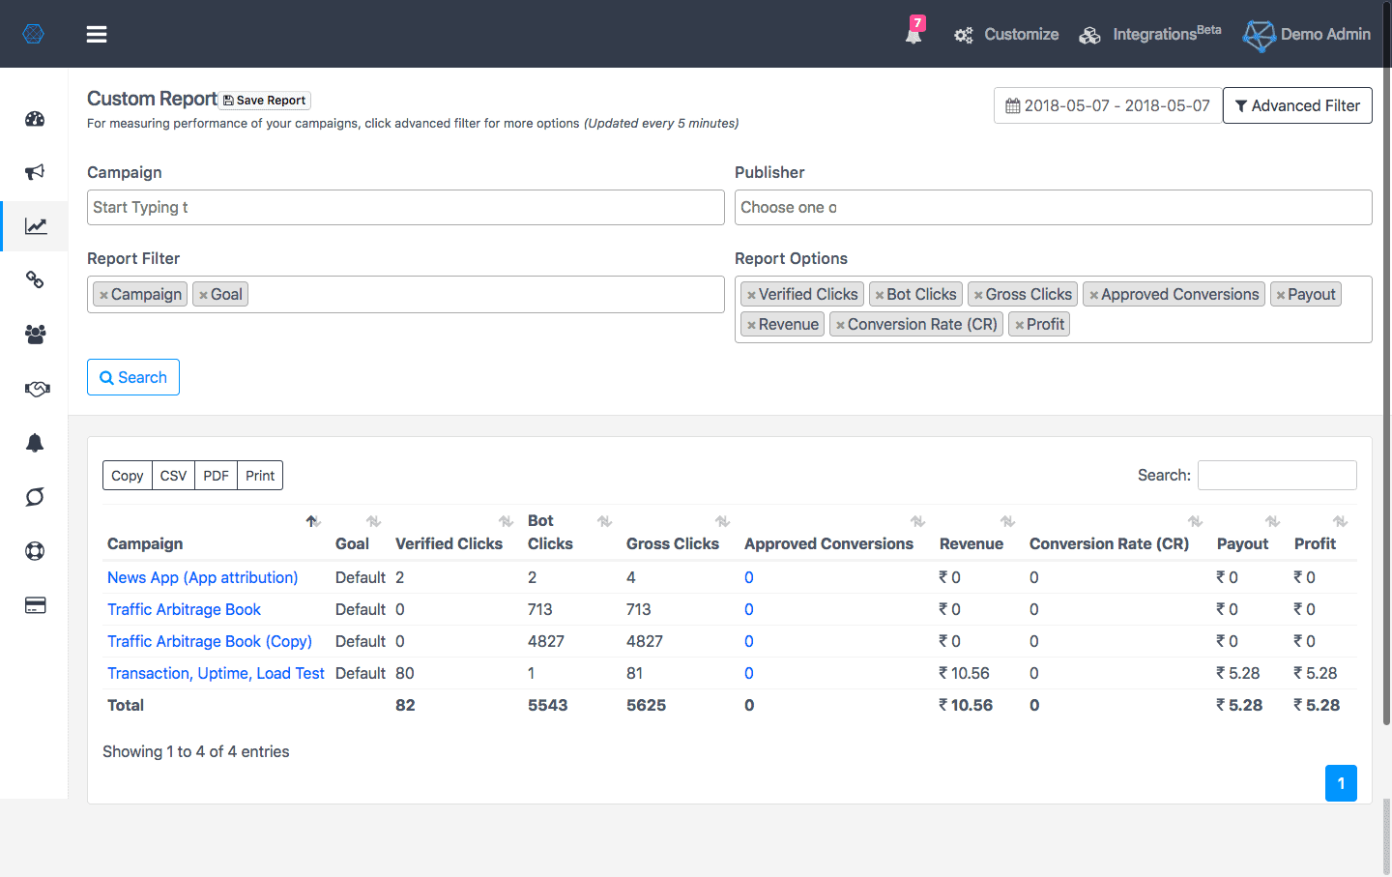Sort table by Gross Clicks column
The image size is (1392, 877).
coord(680,533)
